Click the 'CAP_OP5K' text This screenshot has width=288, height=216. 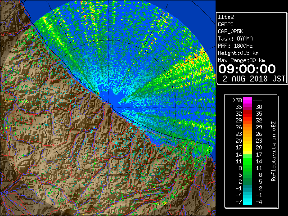point(230,31)
